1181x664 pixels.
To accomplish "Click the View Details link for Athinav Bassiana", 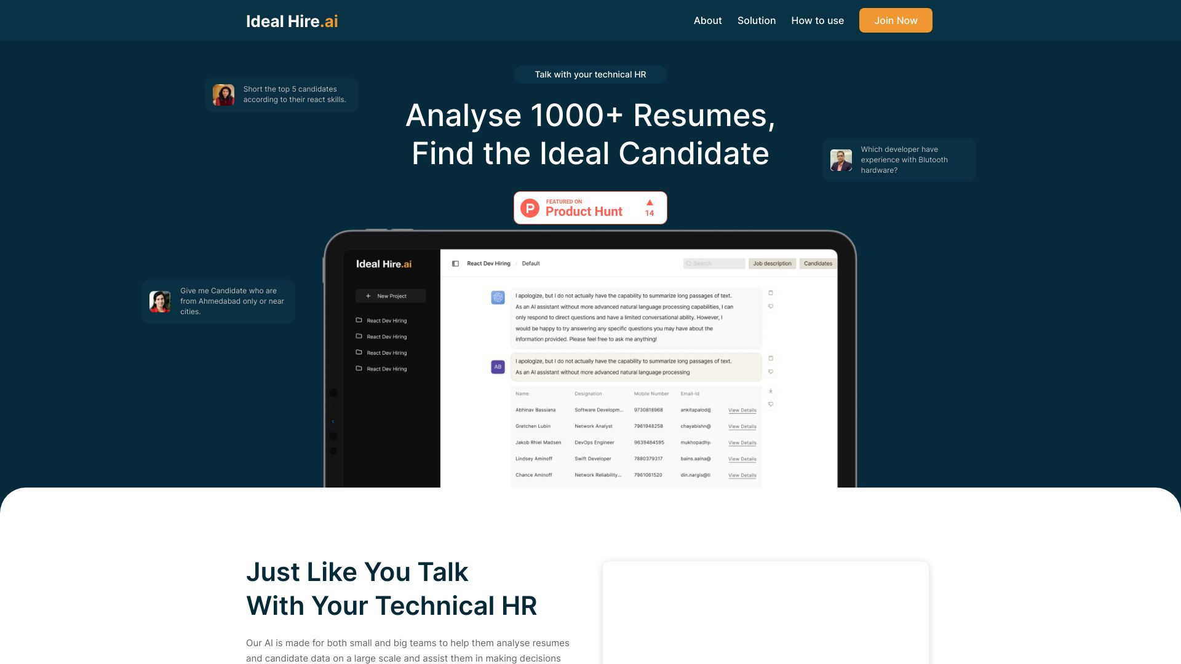I will [x=741, y=410].
